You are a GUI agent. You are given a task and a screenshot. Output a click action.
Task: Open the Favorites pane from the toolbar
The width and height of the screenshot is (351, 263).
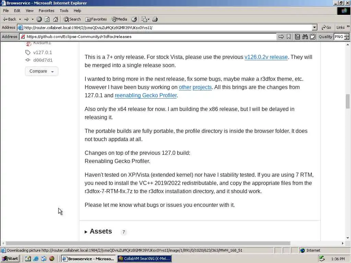tap(96, 19)
